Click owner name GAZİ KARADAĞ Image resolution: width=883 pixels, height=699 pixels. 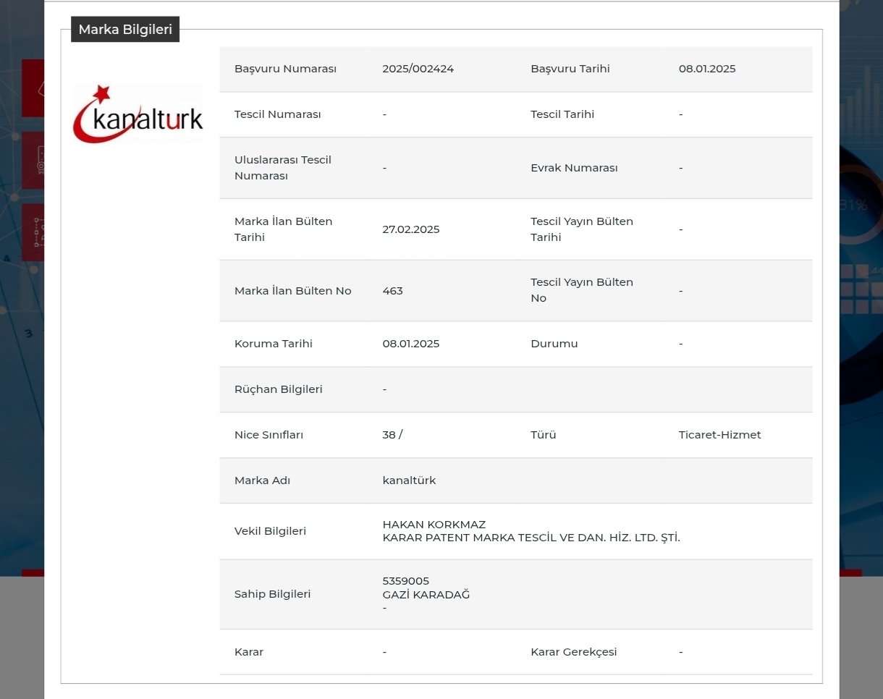pos(426,595)
